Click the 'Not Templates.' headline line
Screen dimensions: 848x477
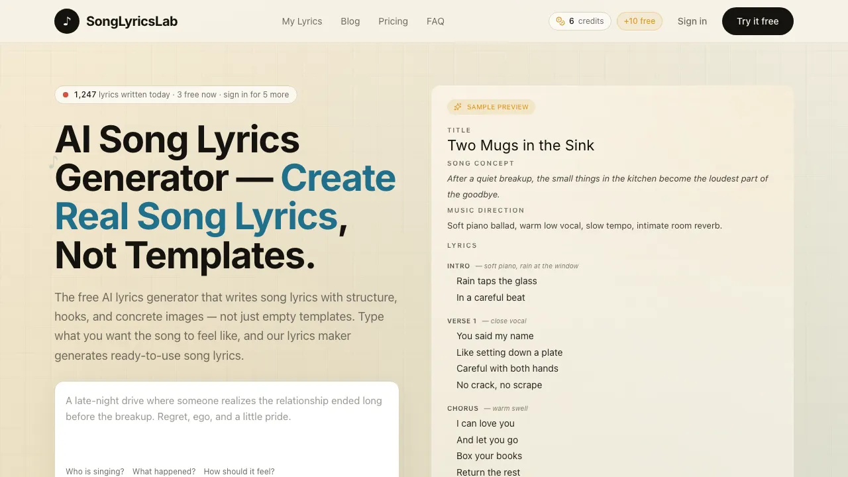click(185, 255)
